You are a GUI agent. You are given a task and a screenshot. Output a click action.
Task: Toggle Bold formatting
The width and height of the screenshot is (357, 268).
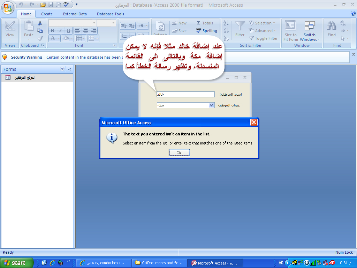pyautogui.click(x=53, y=31)
